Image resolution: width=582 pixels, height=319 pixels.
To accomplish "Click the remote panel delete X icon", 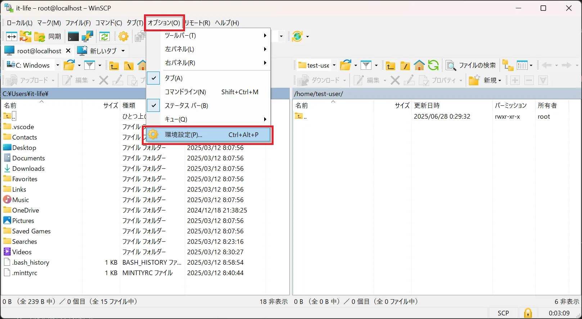I will pos(395,80).
